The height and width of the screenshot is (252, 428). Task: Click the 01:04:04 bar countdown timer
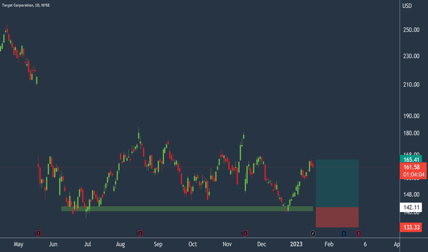(x=413, y=175)
